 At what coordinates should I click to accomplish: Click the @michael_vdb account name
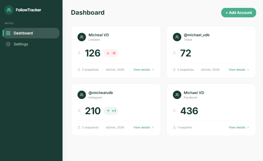pos(197,35)
